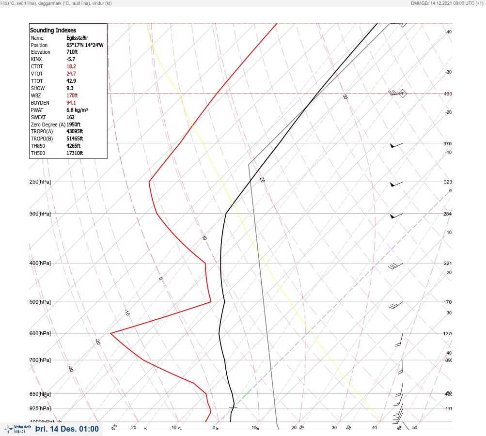
Task: Click the VTOT value 24.7
Action: [x=71, y=74]
